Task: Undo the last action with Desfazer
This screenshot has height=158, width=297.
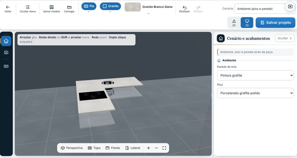Action: [184, 9]
